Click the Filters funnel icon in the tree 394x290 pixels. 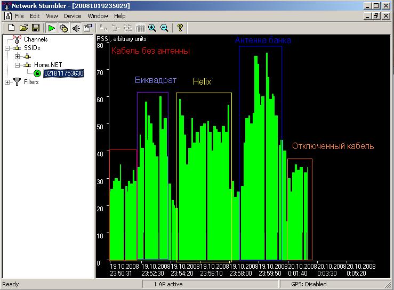click(17, 82)
